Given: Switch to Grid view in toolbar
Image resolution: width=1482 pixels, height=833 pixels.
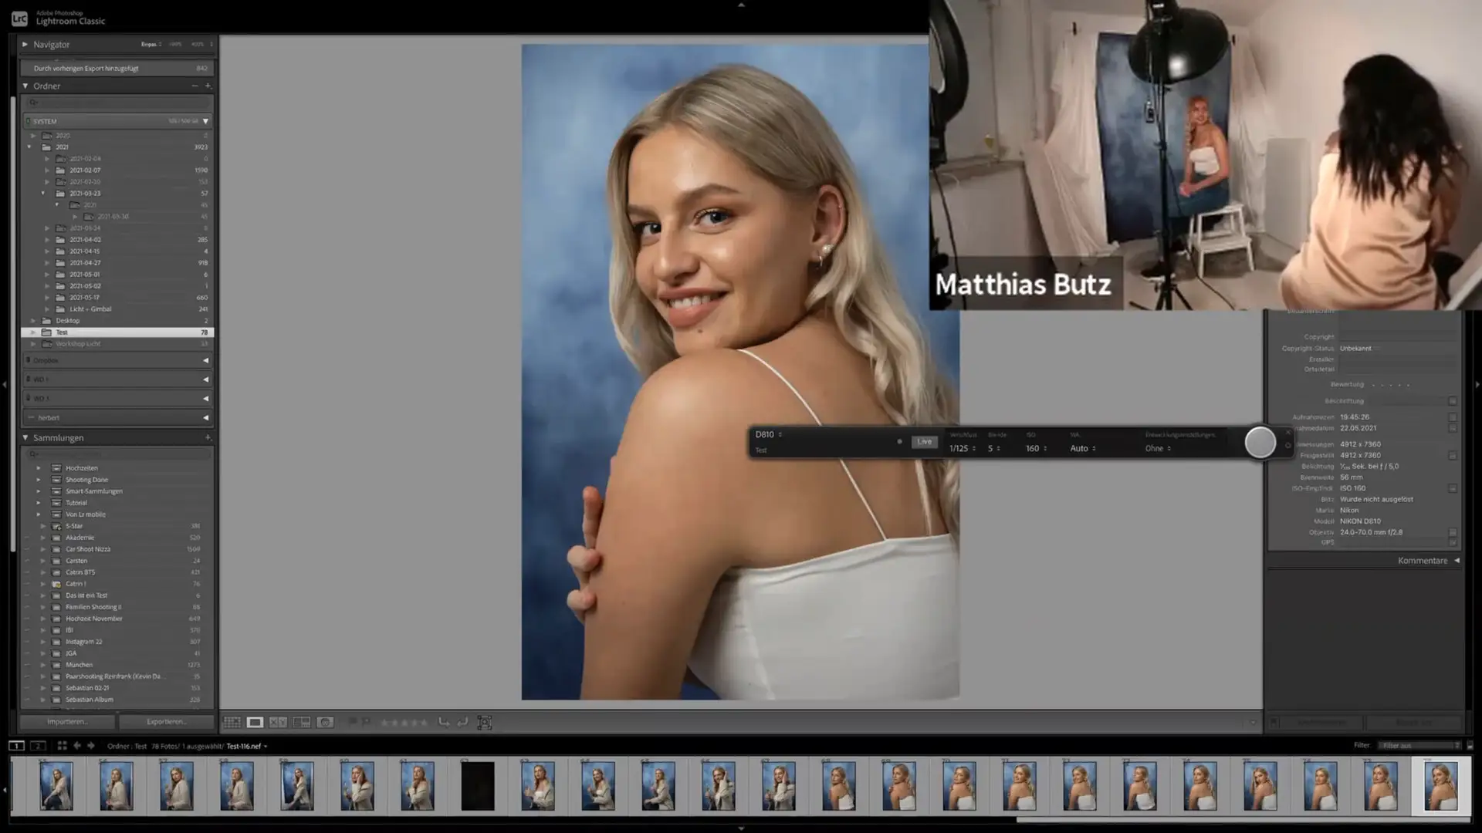Looking at the screenshot, I should point(232,723).
